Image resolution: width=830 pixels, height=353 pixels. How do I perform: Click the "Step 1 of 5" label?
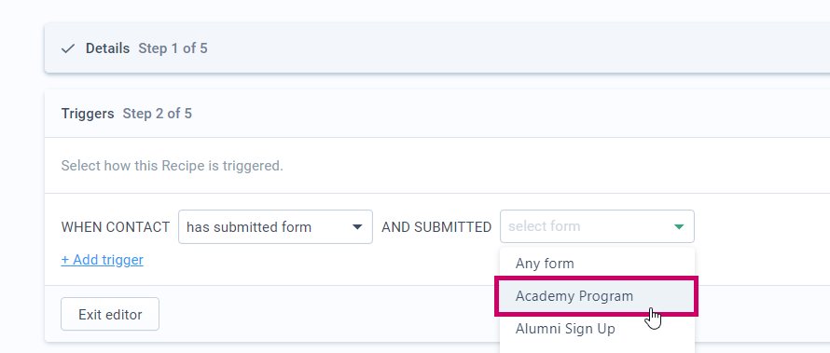click(173, 48)
